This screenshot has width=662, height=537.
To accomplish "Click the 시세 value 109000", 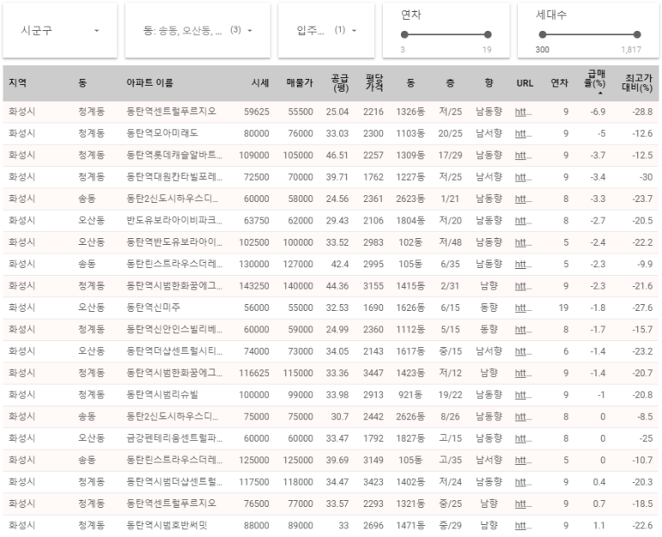I will pyautogui.click(x=254, y=155).
